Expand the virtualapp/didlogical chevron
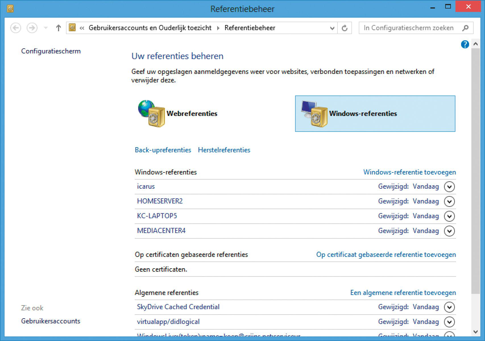 point(449,322)
